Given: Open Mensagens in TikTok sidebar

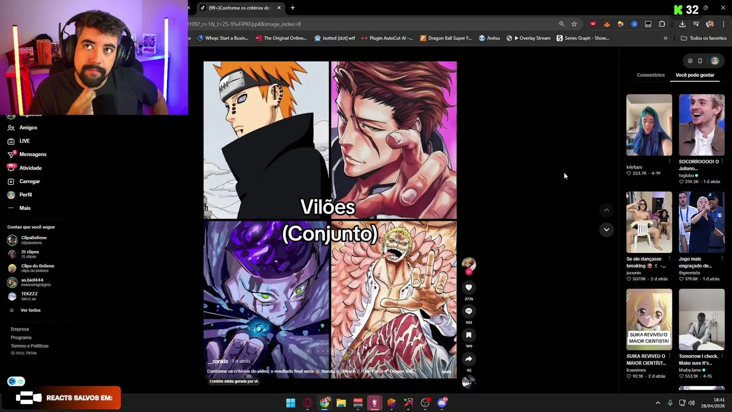Looking at the screenshot, I should click(x=27, y=154).
